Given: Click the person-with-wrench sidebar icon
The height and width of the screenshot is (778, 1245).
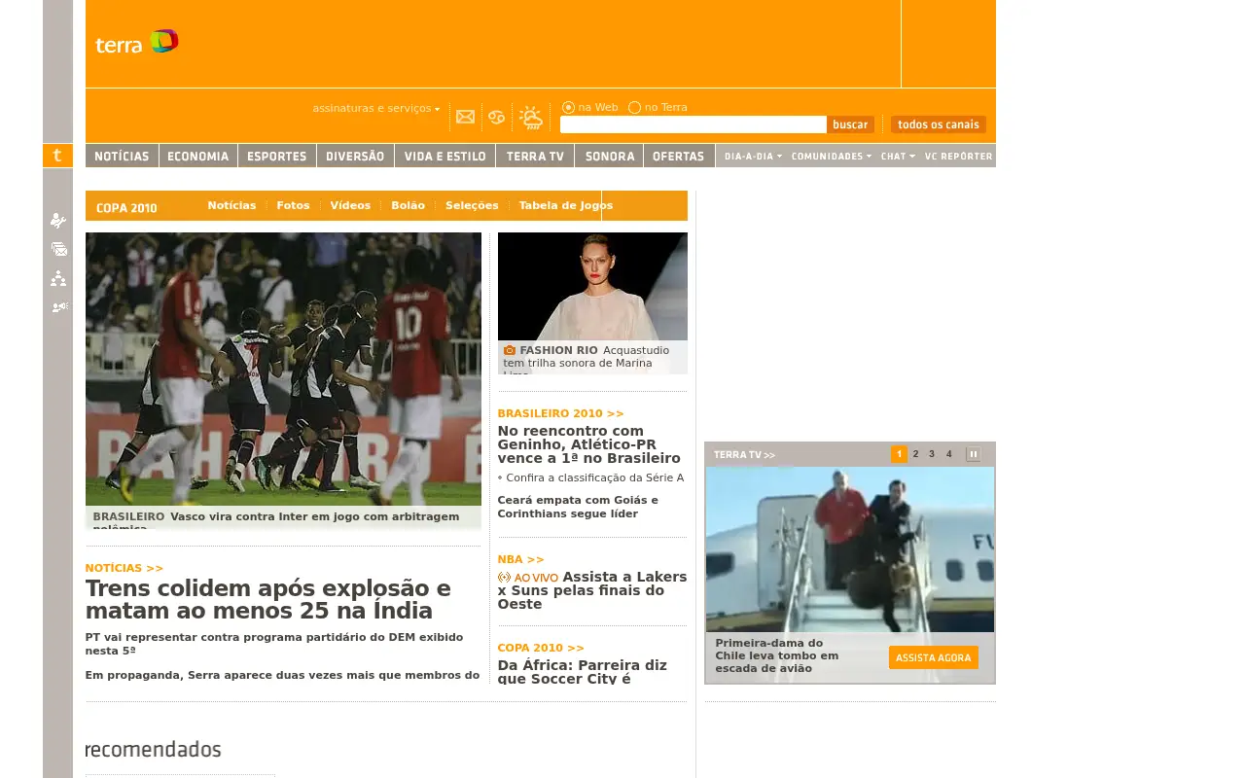Looking at the screenshot, I should [x=58, y=221].
